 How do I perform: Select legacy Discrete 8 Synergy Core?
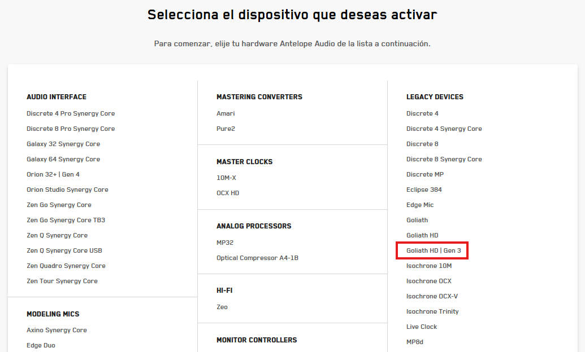[x=444, y=159]
